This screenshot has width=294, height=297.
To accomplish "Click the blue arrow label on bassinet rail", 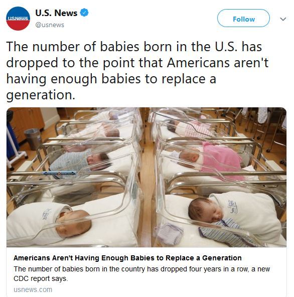I will (59, 173).
